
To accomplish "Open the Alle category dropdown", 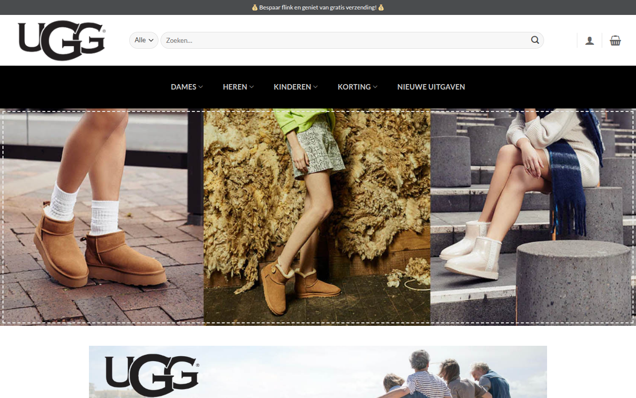I will tap(144, 40).
